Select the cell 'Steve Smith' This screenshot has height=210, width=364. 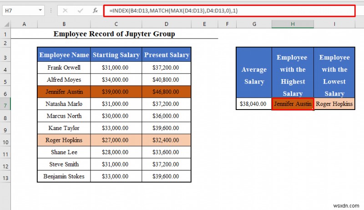pyautogui.click(x=64, y=164)
